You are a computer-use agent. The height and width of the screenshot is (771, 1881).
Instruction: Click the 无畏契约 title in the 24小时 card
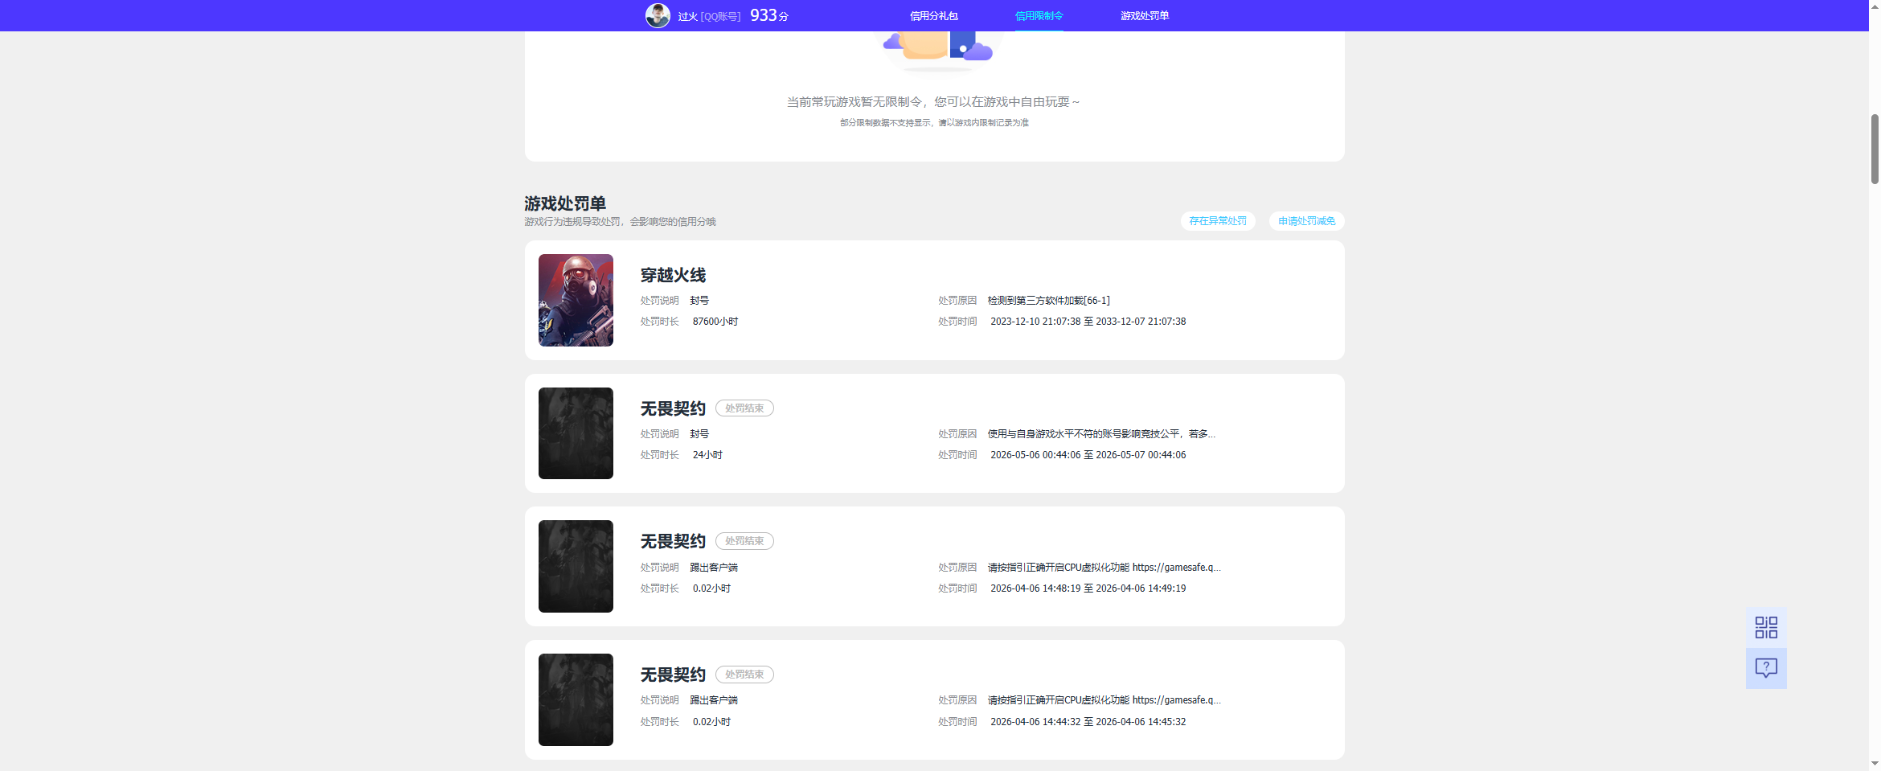pos(673,408)
